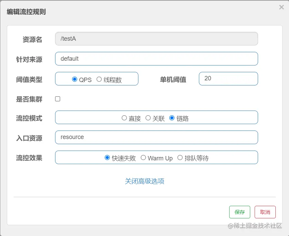Screen dimensions: 289x236
Task: Choose the 关联 flow control mode
Action: click(x=148, y=118)
